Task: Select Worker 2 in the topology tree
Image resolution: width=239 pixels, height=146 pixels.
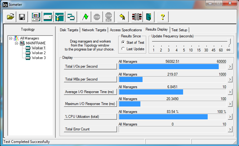Action: [39, 53]
